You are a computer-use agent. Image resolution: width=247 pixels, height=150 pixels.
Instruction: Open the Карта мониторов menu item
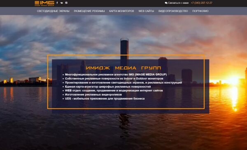click(121, 11)
